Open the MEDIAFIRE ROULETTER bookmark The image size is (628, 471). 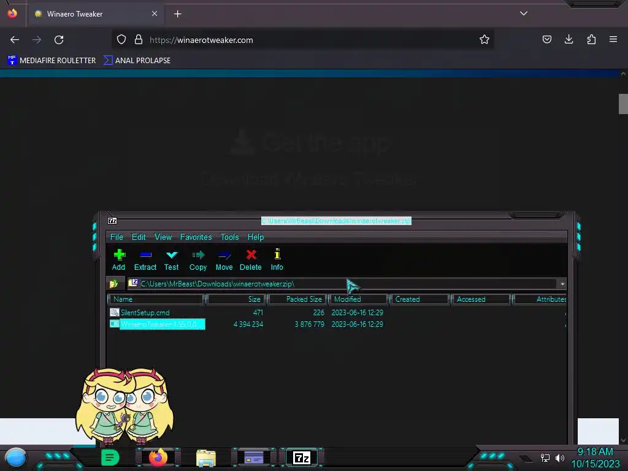[52, 61]
